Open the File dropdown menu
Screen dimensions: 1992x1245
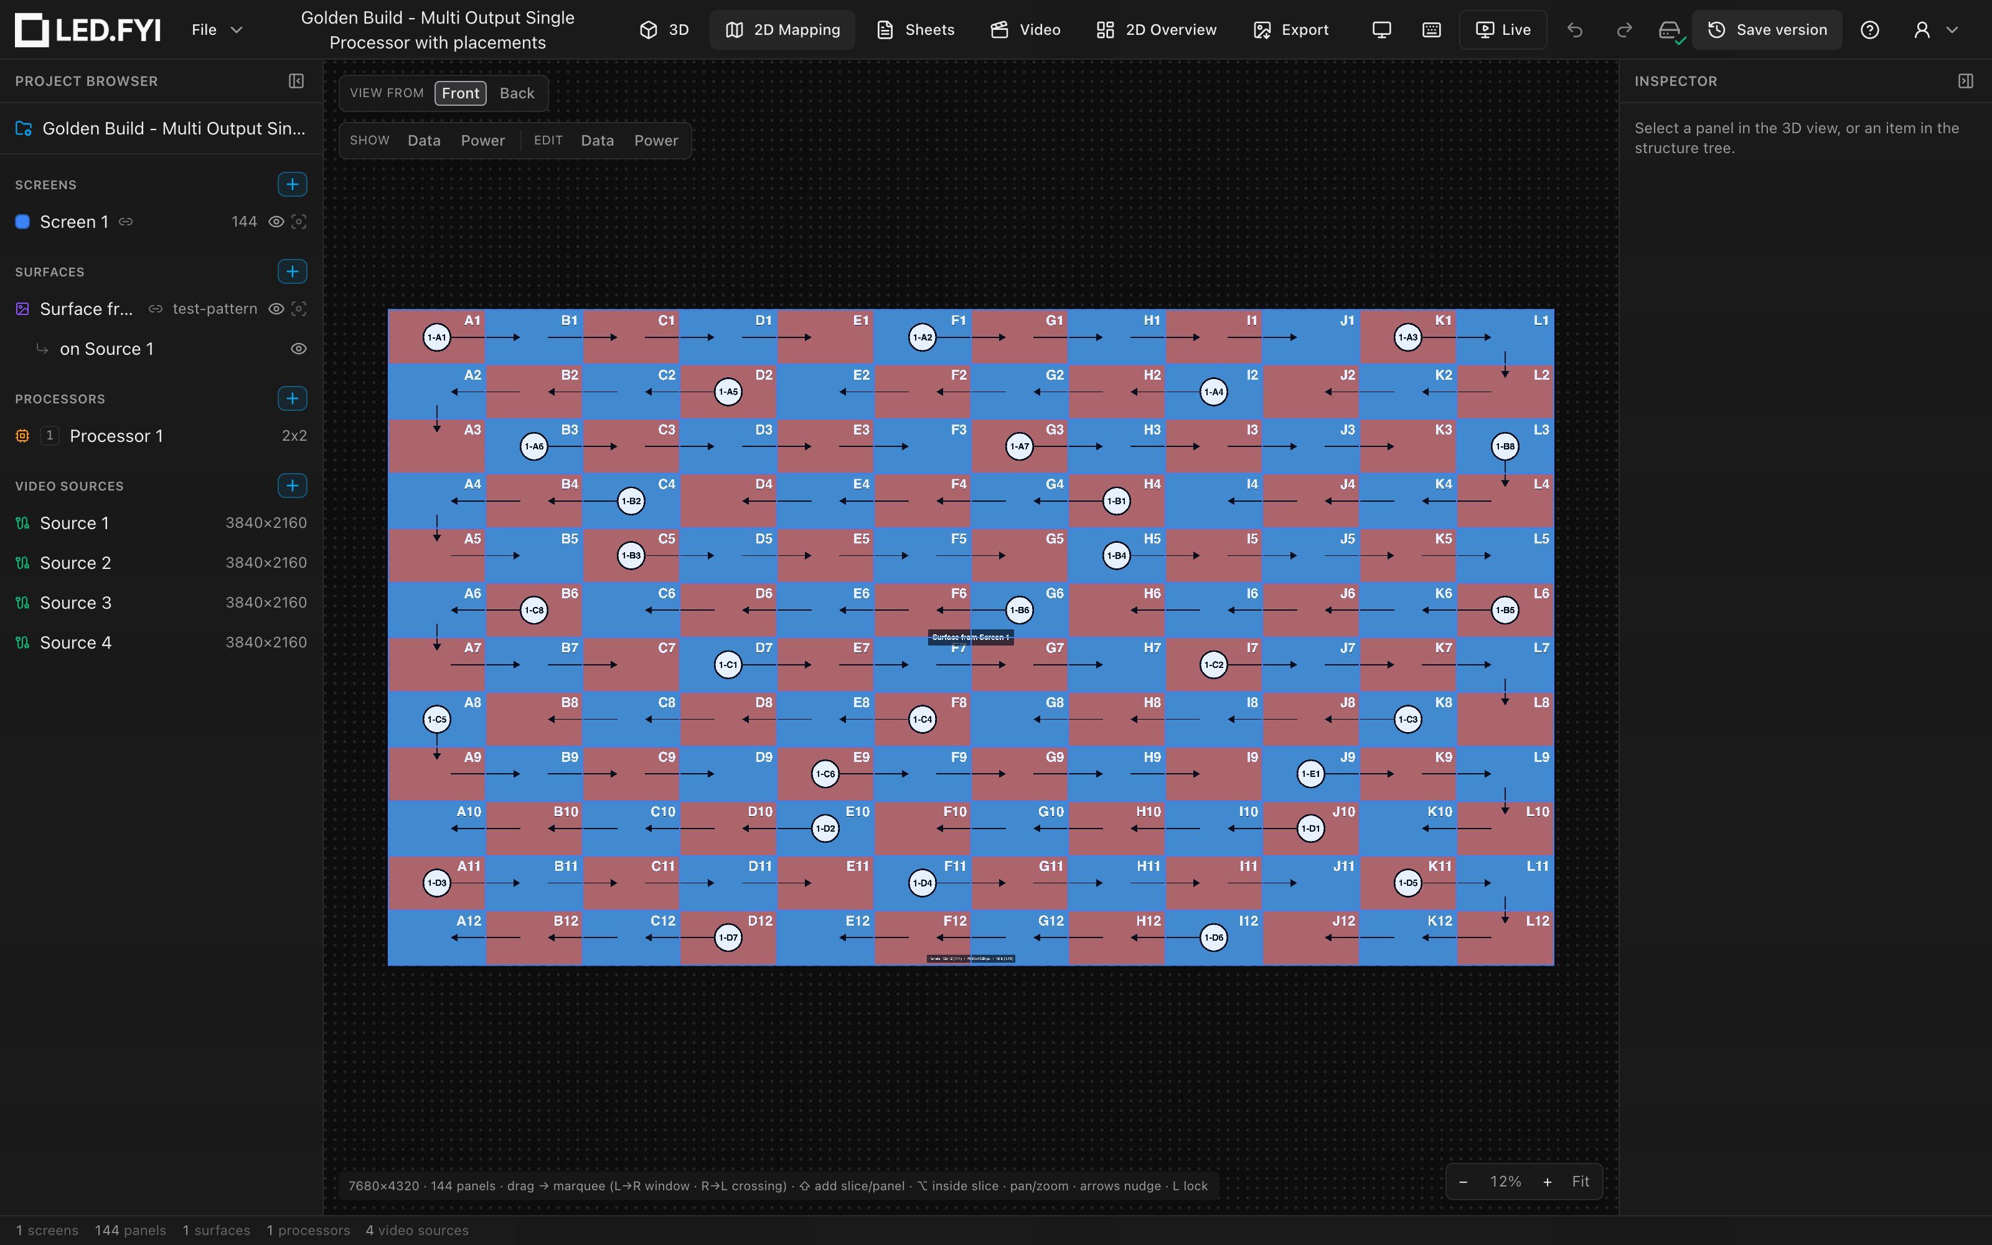[x=217, y=30]
